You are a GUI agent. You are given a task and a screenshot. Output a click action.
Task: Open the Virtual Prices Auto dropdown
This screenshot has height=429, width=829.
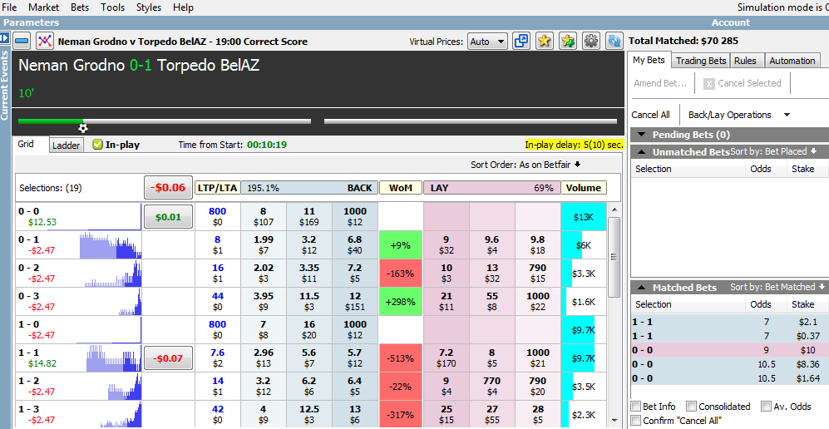tap(487, 42)
